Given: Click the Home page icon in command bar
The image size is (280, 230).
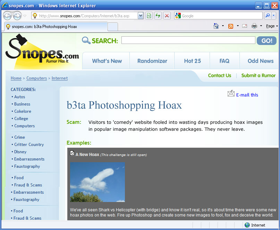Looking at the screenshot, I should (x=216, y=26).
